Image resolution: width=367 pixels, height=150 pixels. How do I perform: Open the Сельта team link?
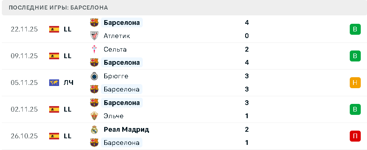click(115, 49)
